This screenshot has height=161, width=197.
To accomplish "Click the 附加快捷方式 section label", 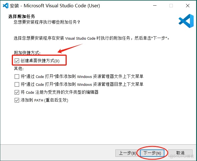I will click(x=27, y=53).
